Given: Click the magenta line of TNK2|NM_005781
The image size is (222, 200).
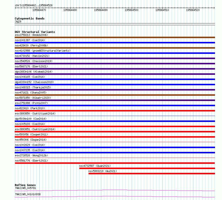Looking at the screenshot, I should [x=115, y=190].
